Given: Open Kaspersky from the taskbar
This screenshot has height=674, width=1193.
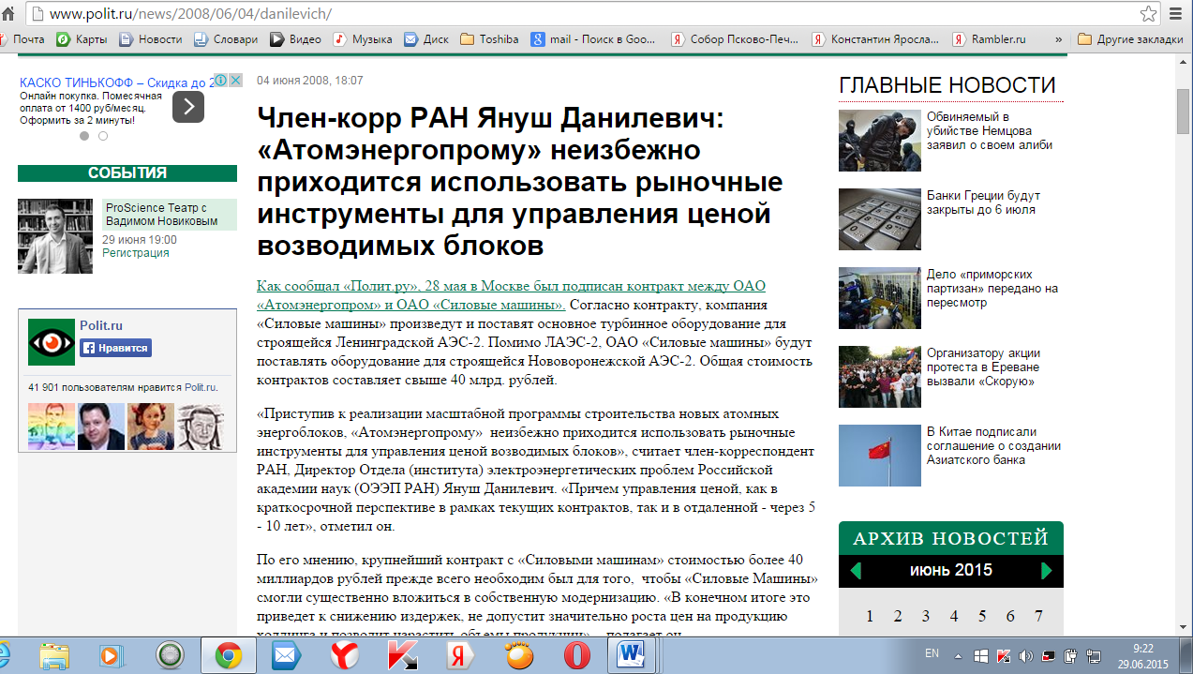Looking at the screenshot, I should [x=402, y=655].
